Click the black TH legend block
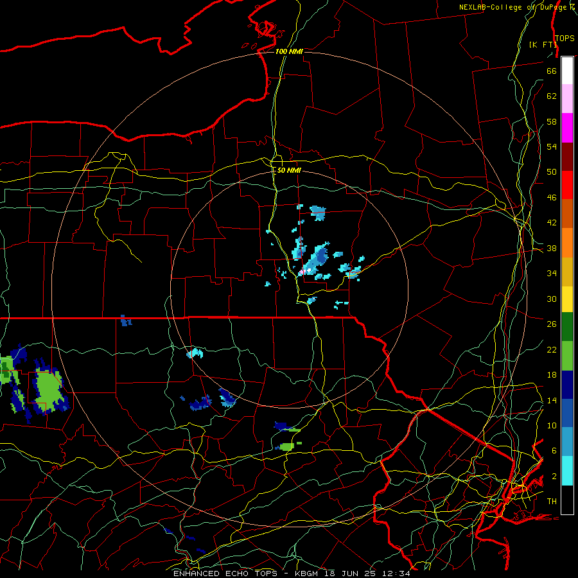This screenshot has width=578, height=578. pyautogui.click(x=567, y=500)
